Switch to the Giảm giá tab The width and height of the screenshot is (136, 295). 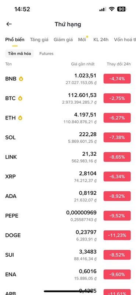point(63,39)
